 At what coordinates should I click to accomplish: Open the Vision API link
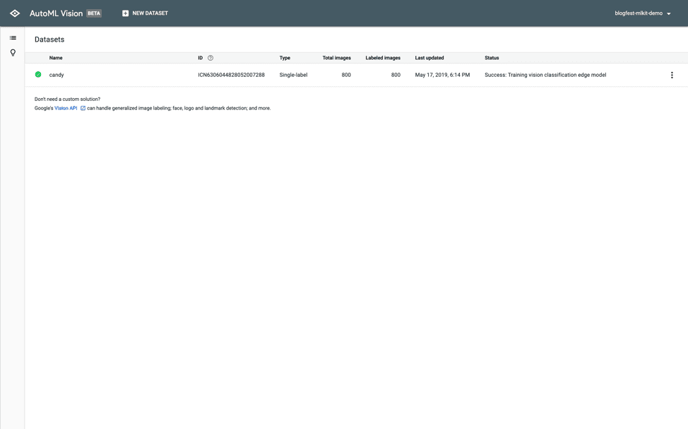(66, 108)
